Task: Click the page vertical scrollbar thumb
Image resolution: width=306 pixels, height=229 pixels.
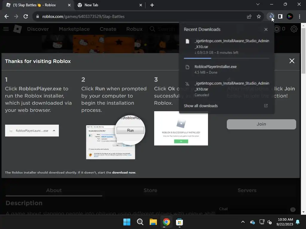Action: pyautogui.click(x=303, y=51)
